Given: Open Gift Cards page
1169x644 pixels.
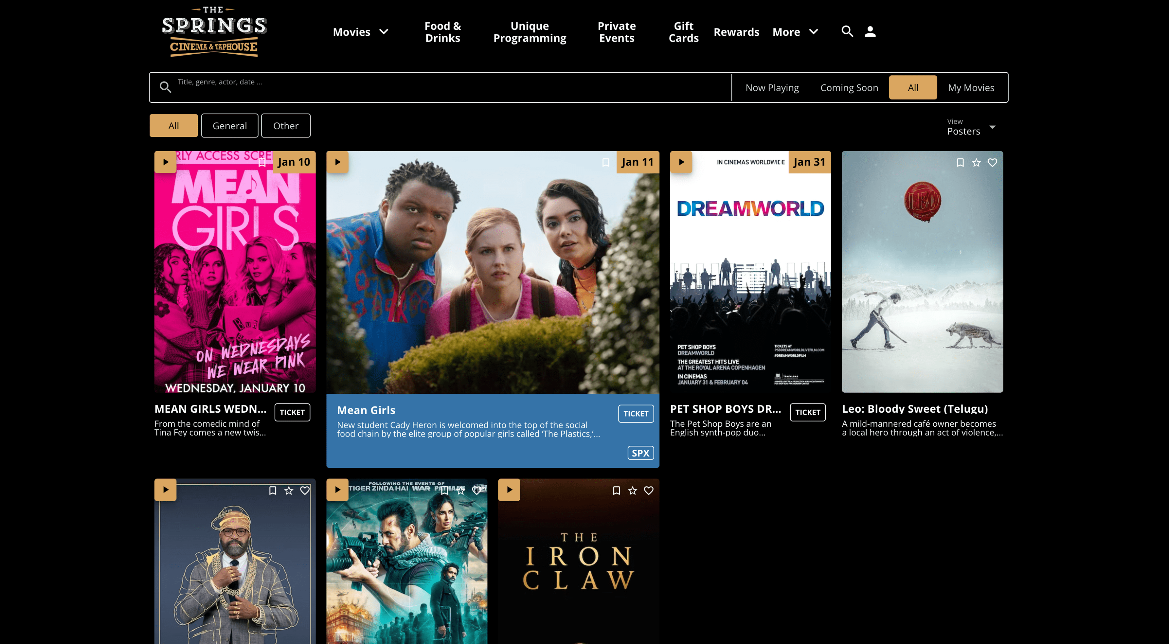Looking at the screenshot, I should 683,32.
